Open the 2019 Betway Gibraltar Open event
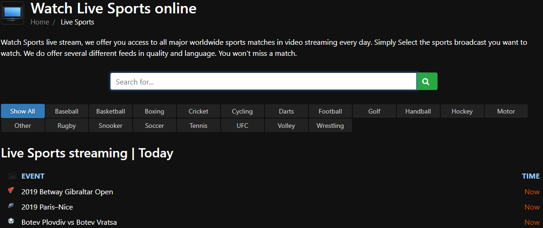The image size is (543, 228). pos(67,192)
